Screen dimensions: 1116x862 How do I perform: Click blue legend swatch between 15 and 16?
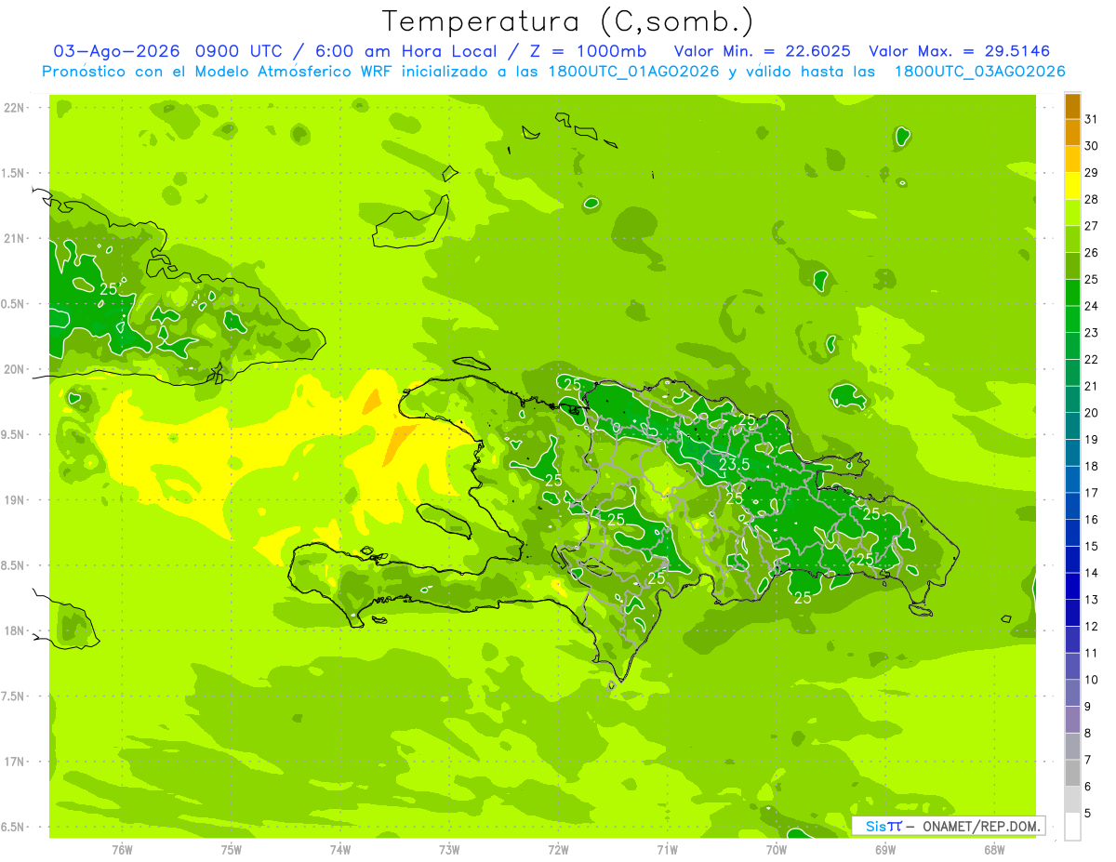1072,533
